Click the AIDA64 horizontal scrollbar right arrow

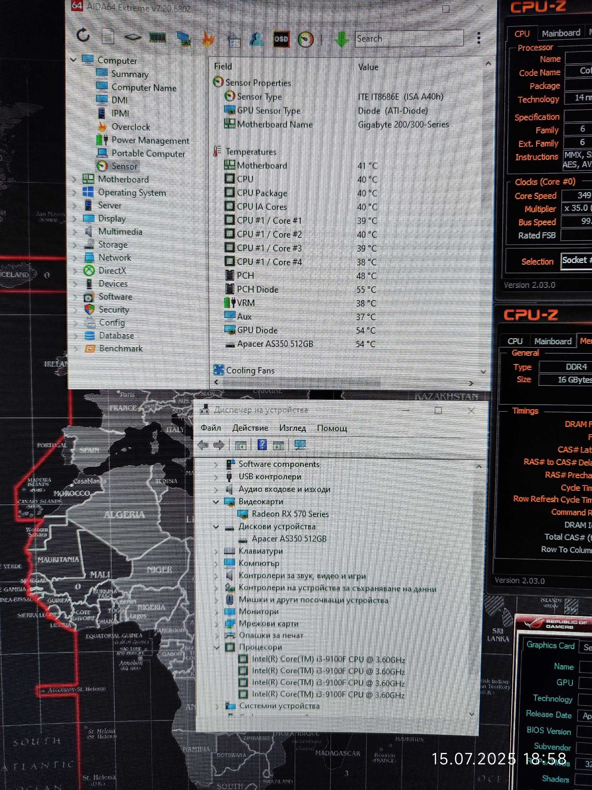pyautogui.click(x=471, y=383)
